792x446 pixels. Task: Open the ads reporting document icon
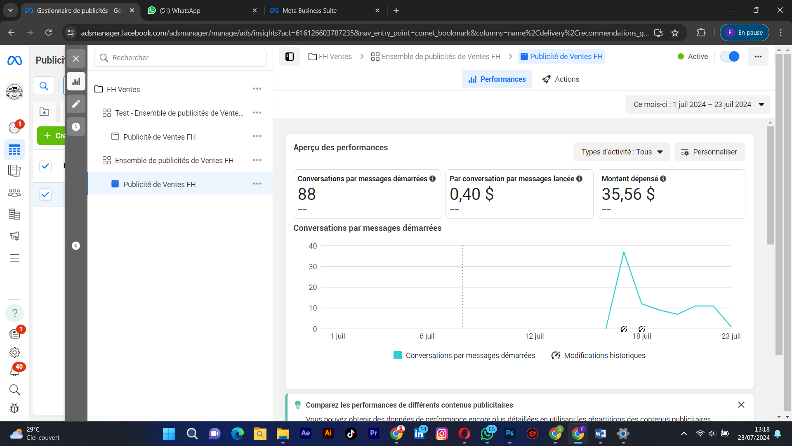[14, 171]
